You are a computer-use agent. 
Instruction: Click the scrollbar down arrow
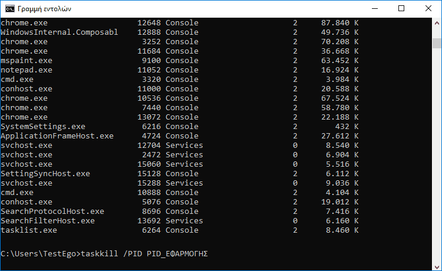437,267
